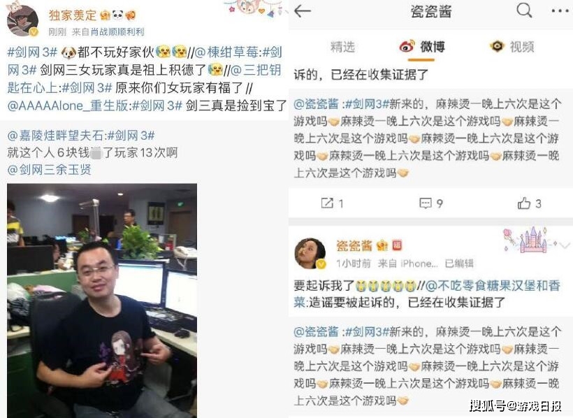Open search with the magnifier icon

tap(524, 10)
